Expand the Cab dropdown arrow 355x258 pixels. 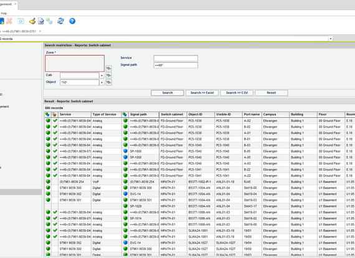click(x=102, y=75)
